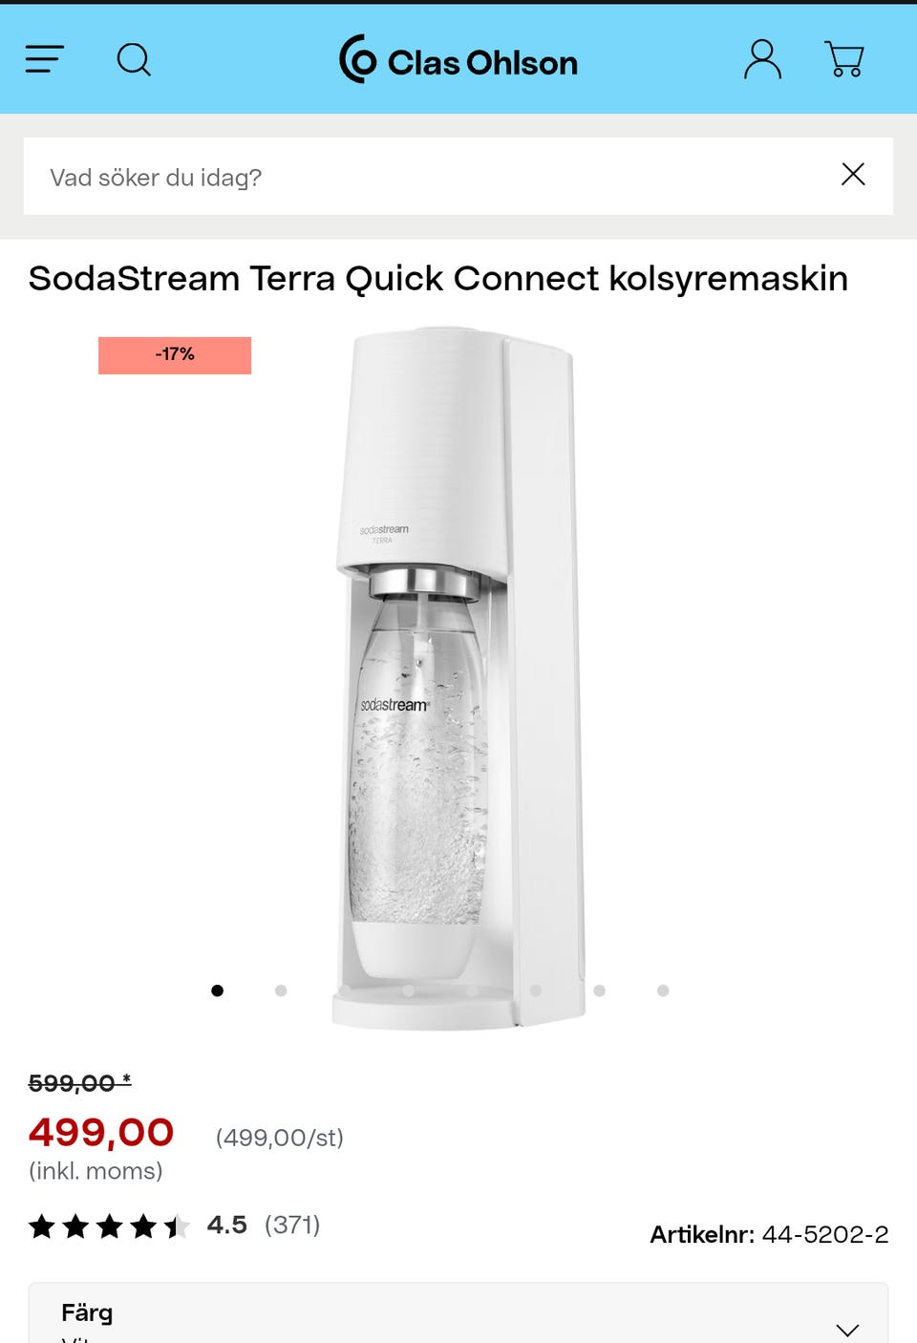917x1343 pixels.
Task: Open the SodaStream Terra product title
Action: pos(438,279)
